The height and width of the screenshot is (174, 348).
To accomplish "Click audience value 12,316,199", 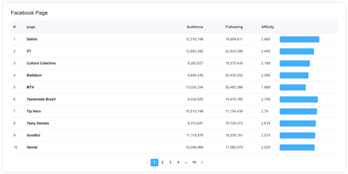I will point(194,39).
